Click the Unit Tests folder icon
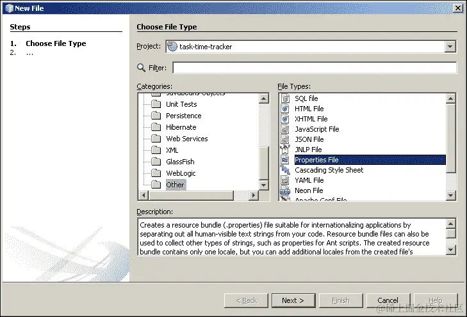The width and height of the screenshot is (467, 317). point(156,104)
